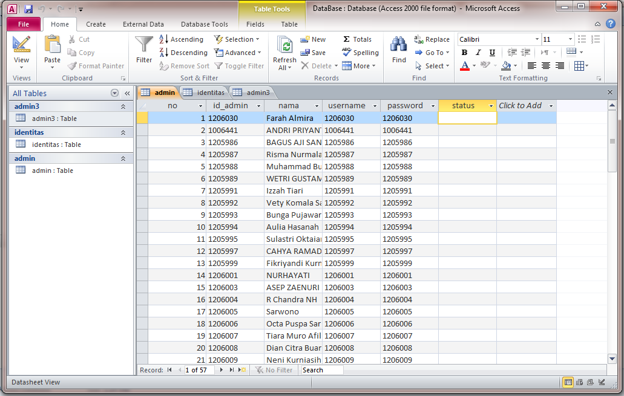Align text left

531,66
